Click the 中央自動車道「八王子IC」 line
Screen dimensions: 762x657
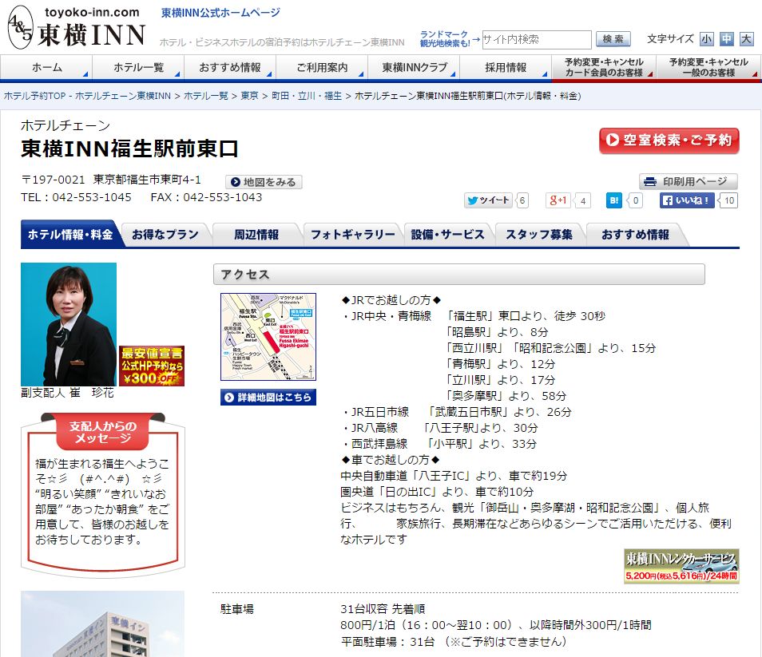coord(454,476)
